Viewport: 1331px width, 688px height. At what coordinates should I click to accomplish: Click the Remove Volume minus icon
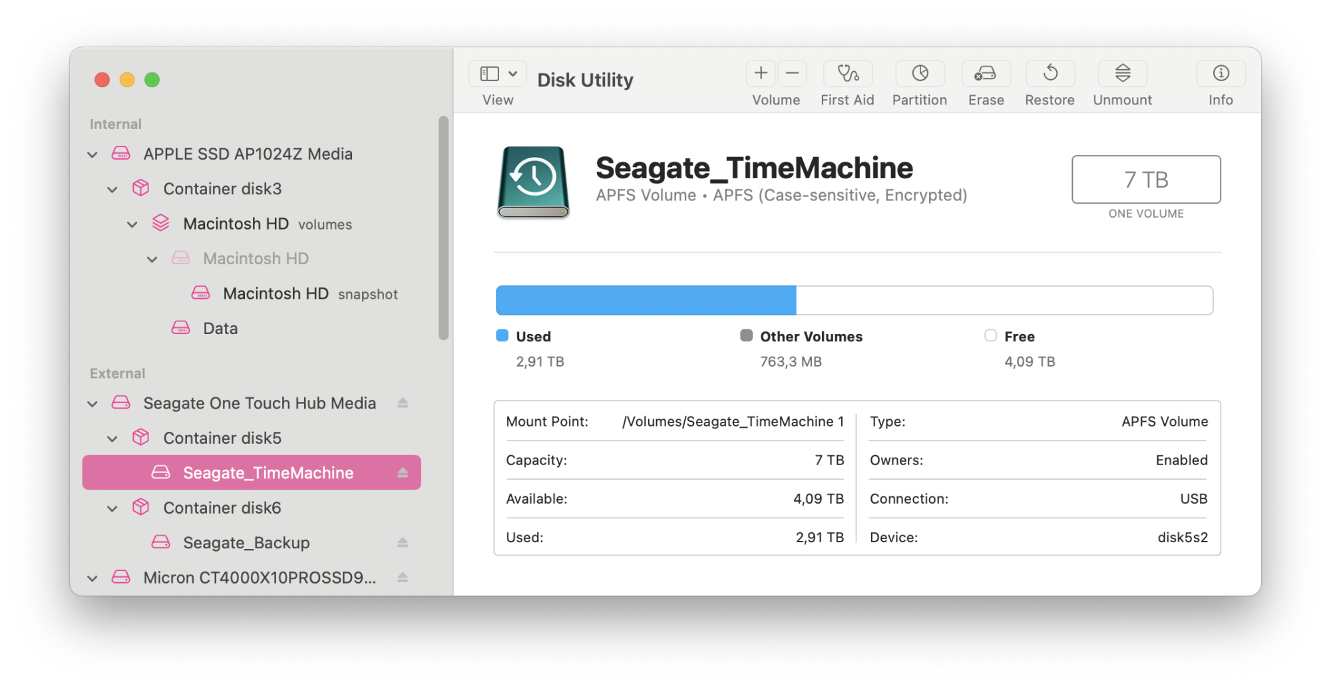(x=792, y=73)
